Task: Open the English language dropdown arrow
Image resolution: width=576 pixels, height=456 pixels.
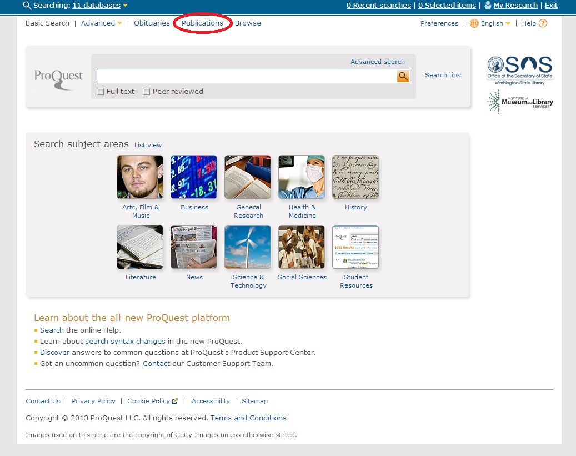Action: 508,23
